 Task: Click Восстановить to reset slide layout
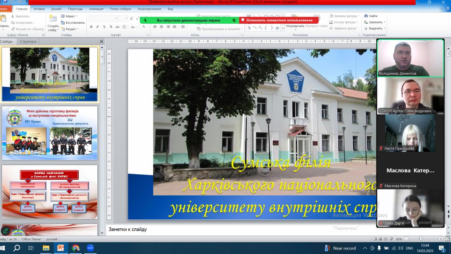point(73,23)
